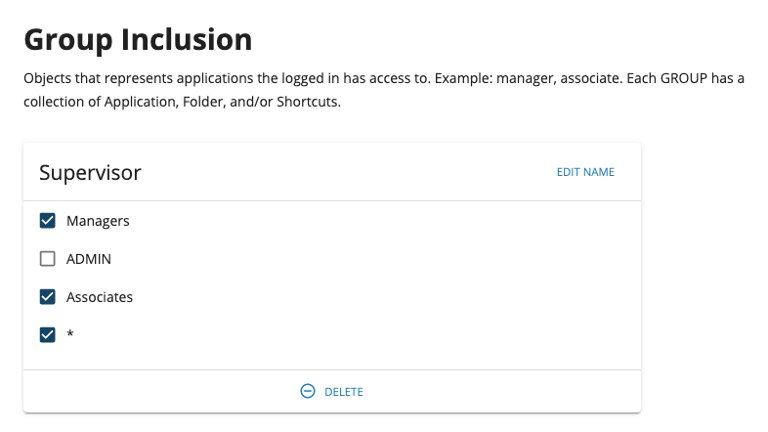Uncheck the Associates checkbox
Viewport: 768px width, 432px height.
point(48,297)
